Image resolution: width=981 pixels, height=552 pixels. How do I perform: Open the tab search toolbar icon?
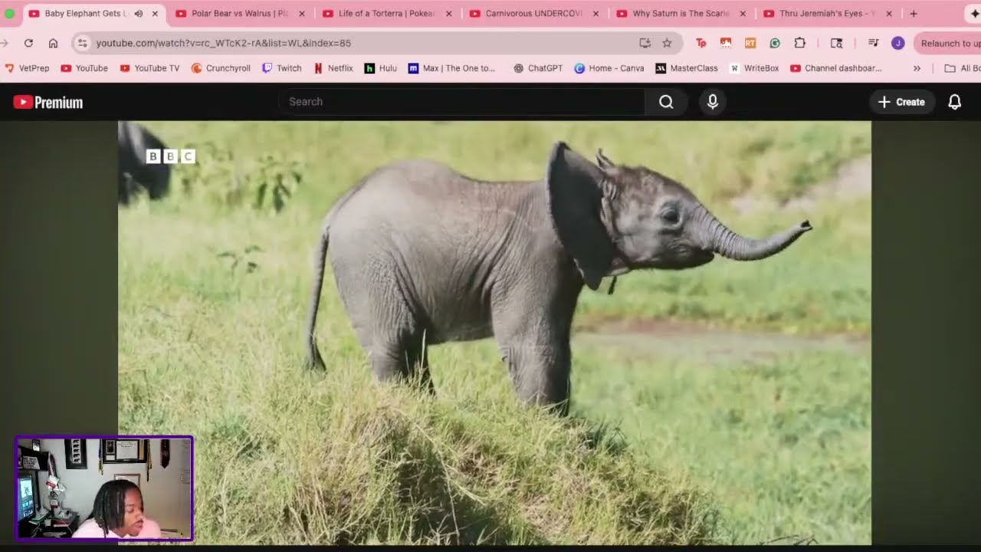836,44
